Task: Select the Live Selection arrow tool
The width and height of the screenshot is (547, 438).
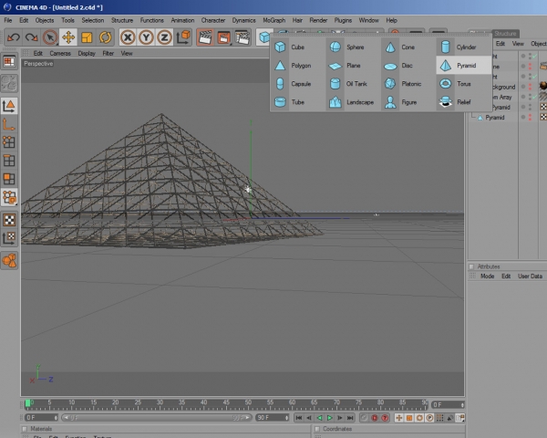Action: click(50, 37)
